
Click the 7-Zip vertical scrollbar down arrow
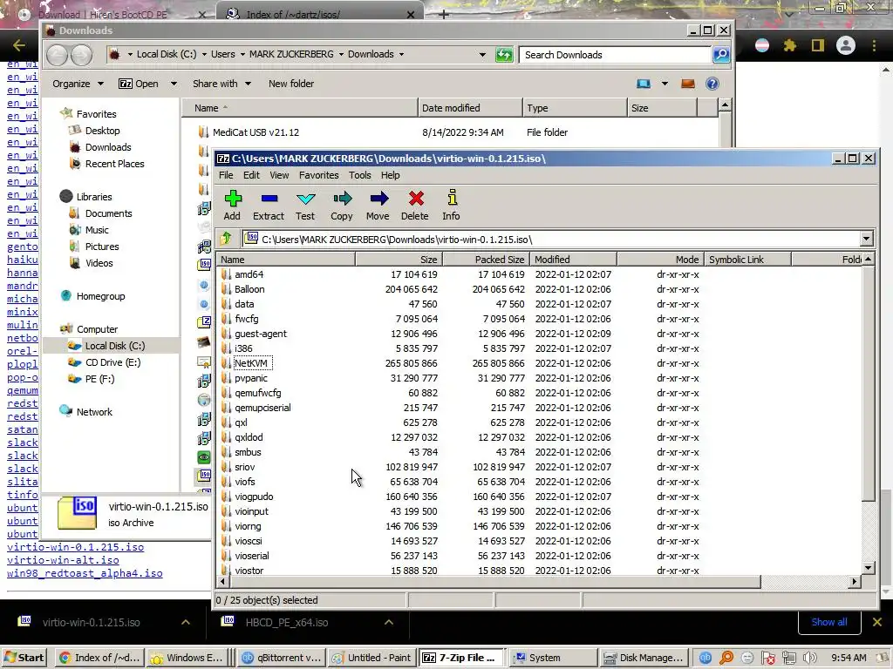click(868, 567)
